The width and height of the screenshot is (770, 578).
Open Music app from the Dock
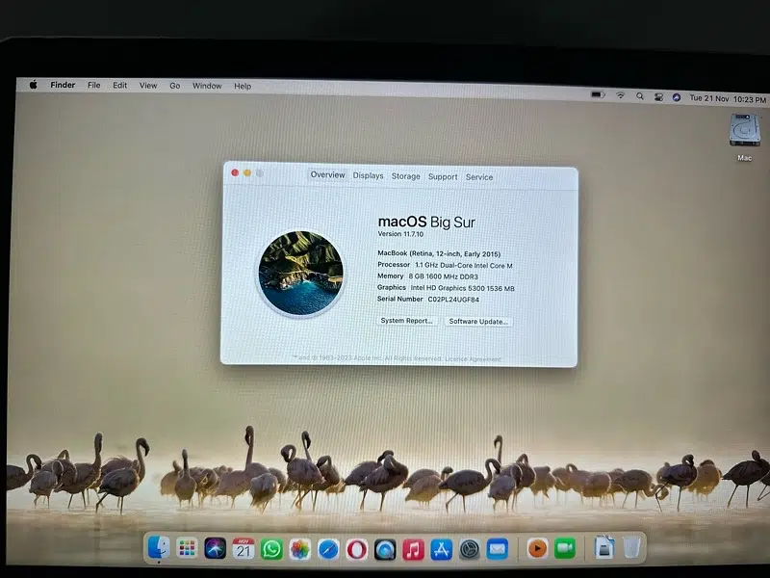(x=413, y=549)
